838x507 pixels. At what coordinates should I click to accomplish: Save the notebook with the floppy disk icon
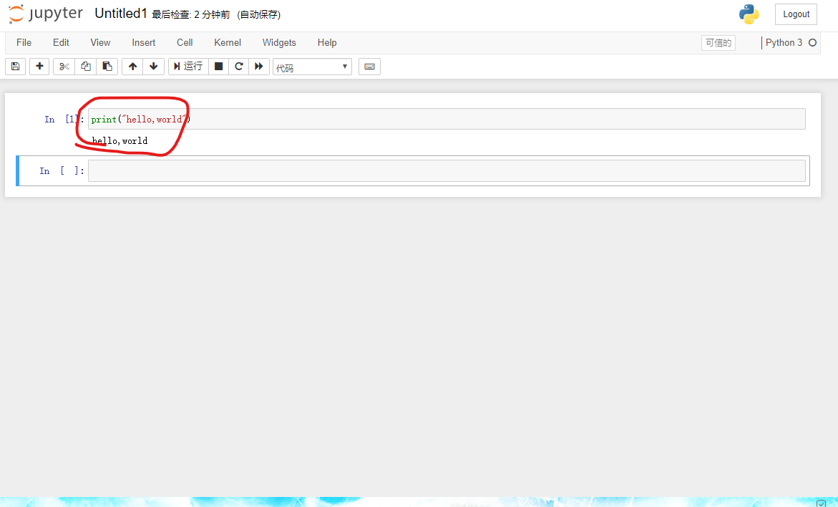[16, 67]
